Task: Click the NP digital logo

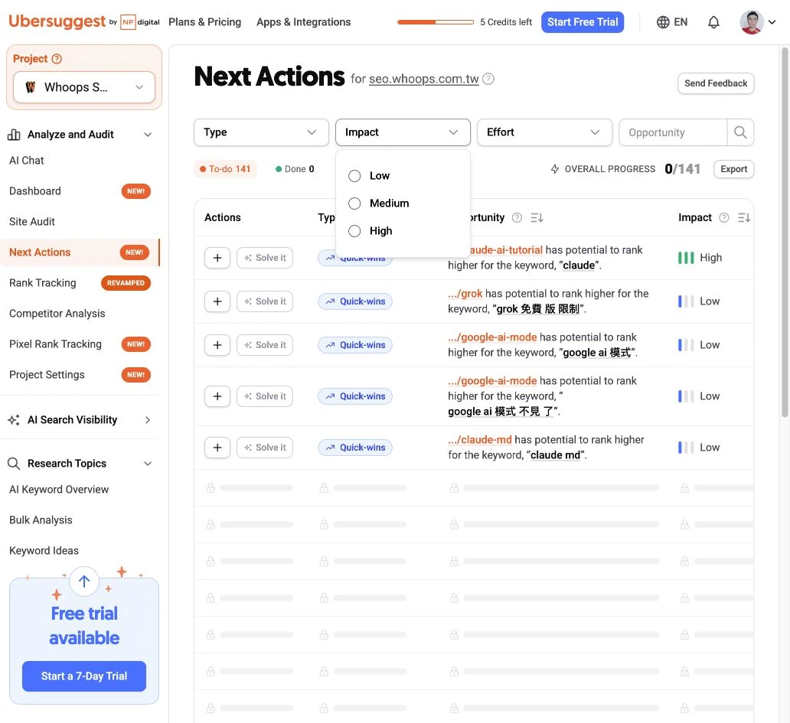Action: pyautogui.click(x=140, y=22)
